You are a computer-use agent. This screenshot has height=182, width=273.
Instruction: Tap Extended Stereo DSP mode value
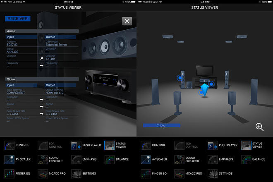point(56,45)
